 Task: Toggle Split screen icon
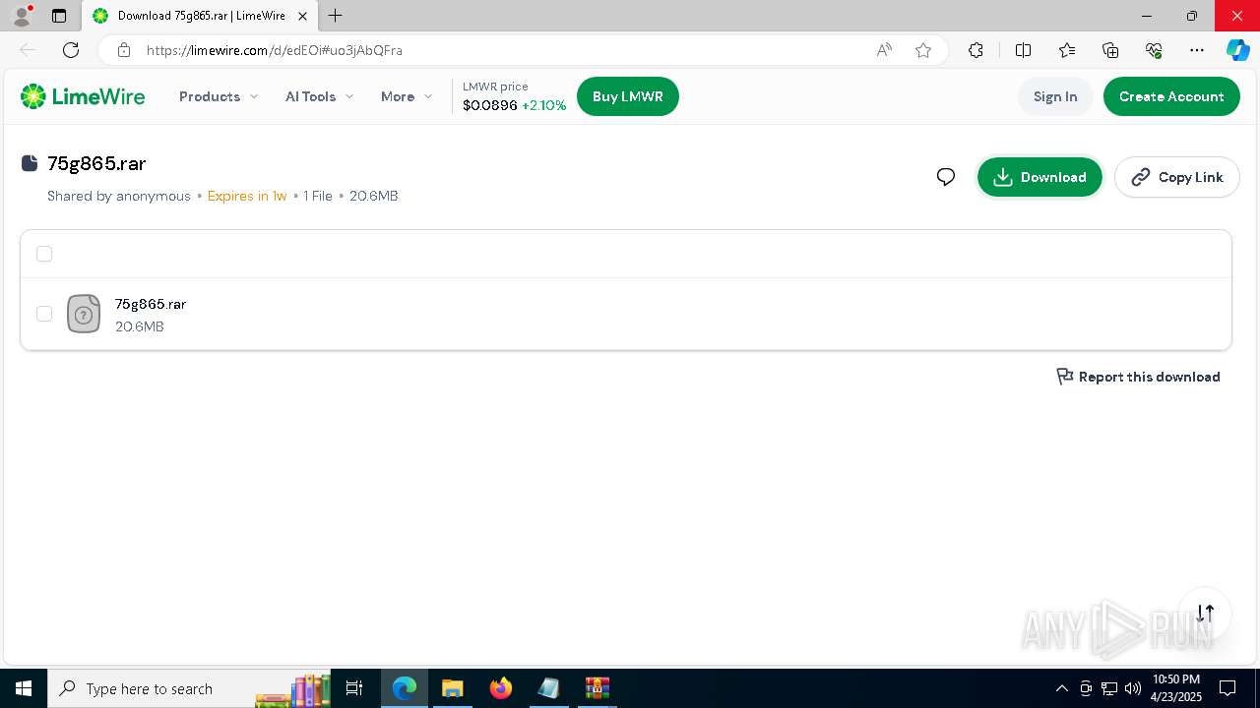(1023, 50)
